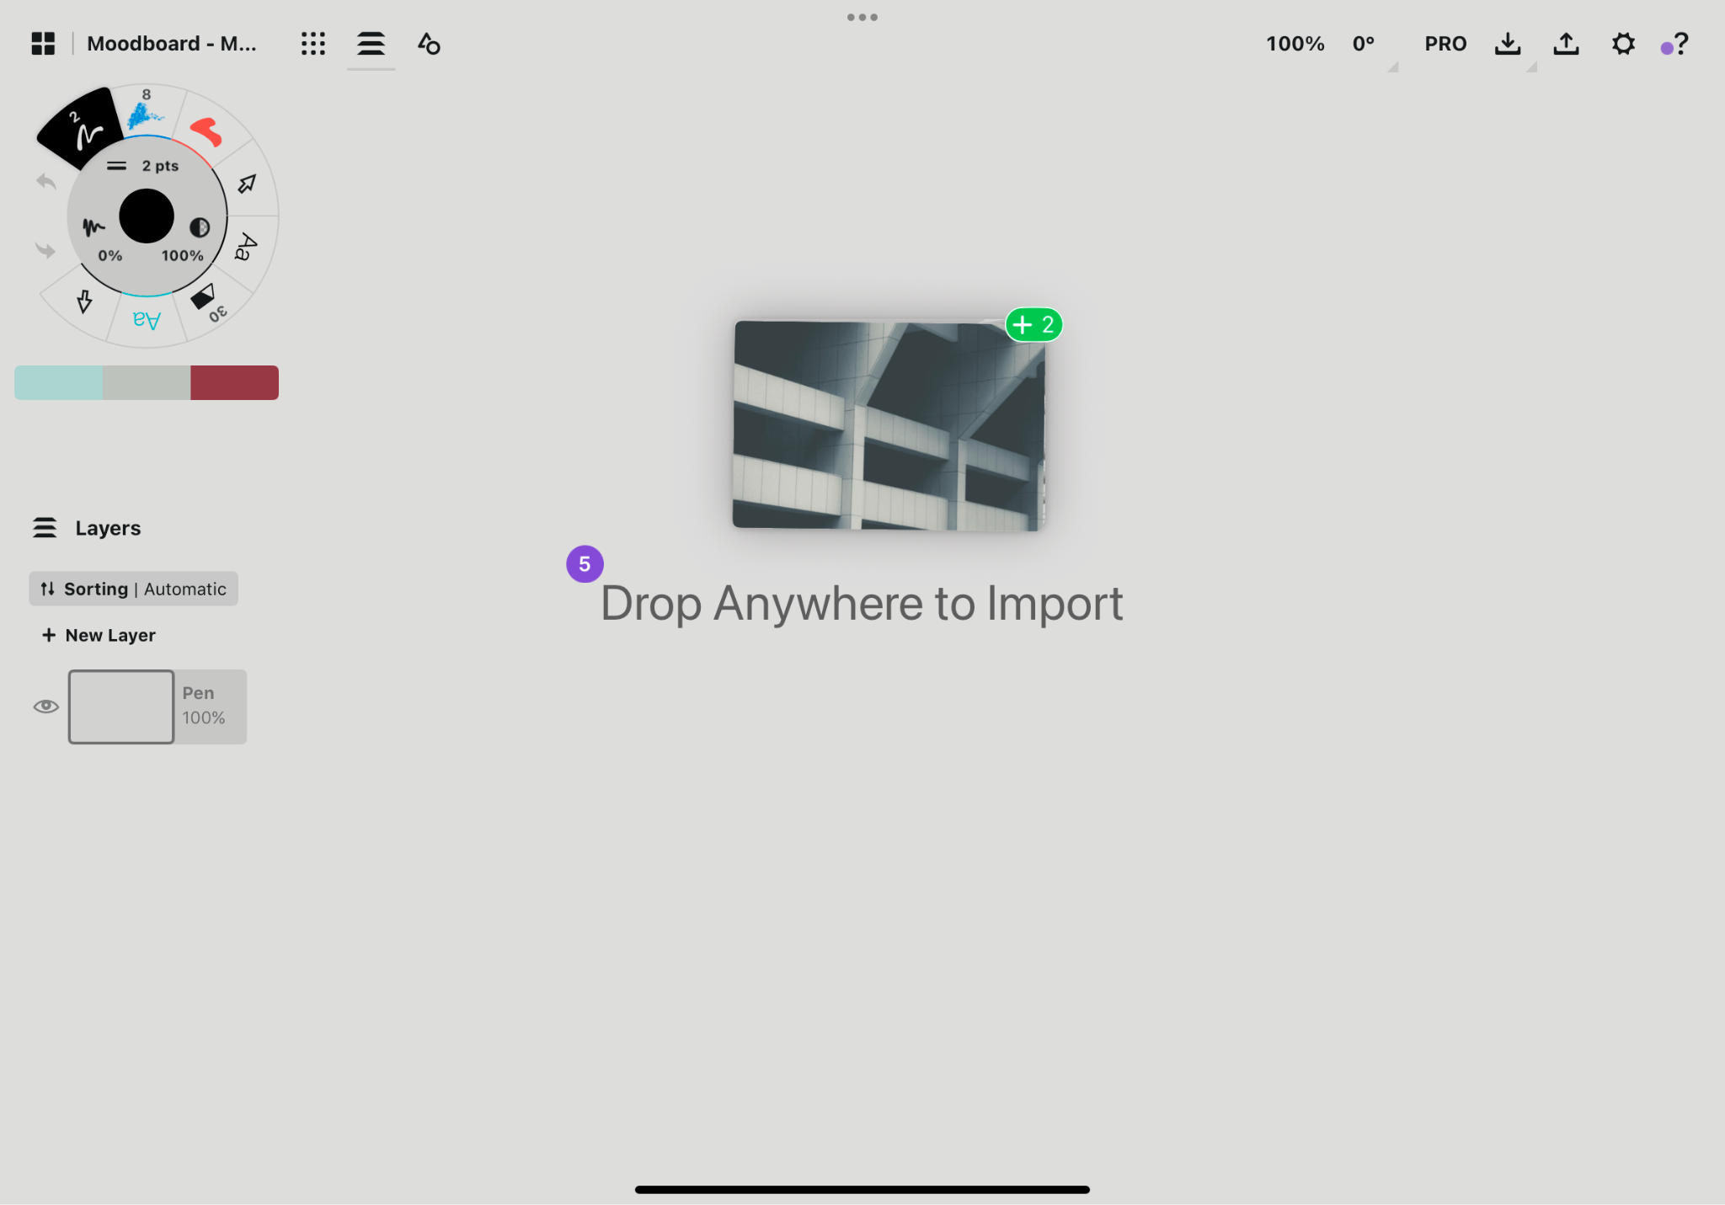The image size is (1725, 1205).
Task: Open the color picker via the black center circle
Action: pos(147,216)
